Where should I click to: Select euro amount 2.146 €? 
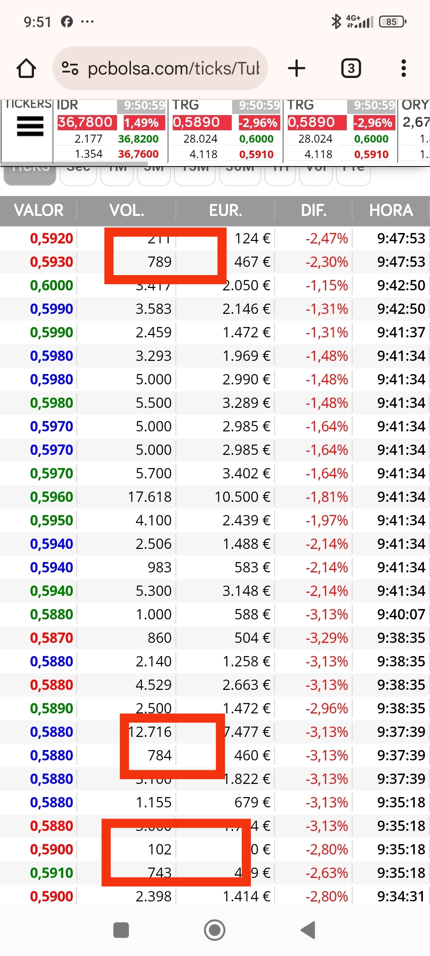tap(246, 309)
